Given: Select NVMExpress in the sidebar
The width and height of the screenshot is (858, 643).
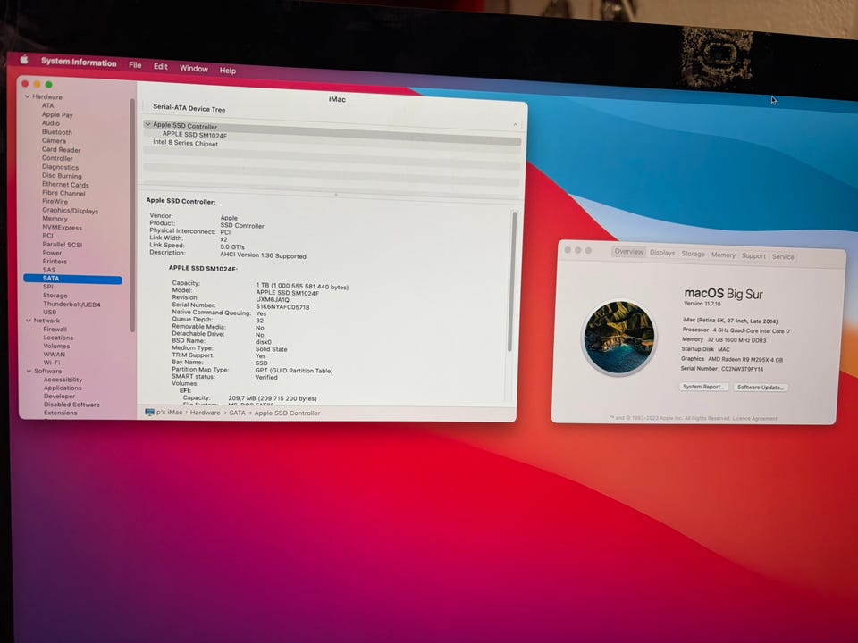Looking at the screenshot, I should 63,228.
